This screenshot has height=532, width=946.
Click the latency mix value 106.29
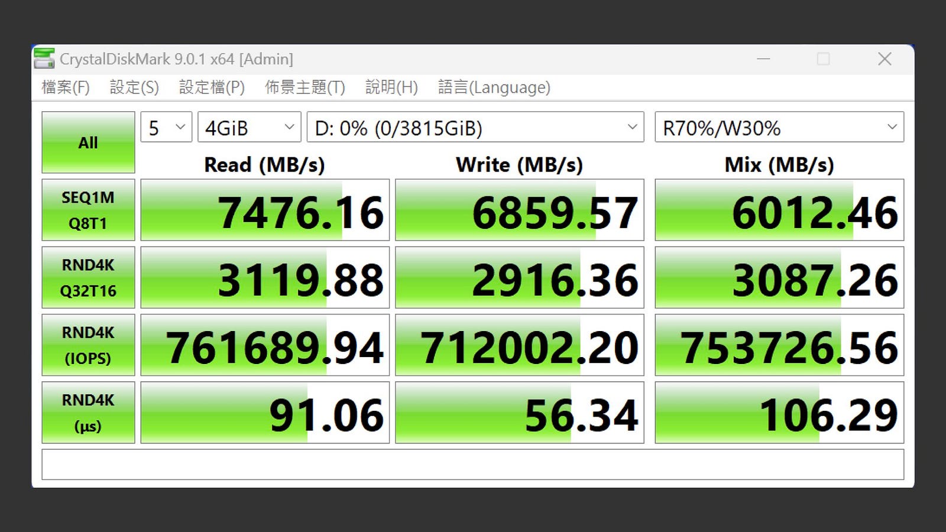(779, 413)
